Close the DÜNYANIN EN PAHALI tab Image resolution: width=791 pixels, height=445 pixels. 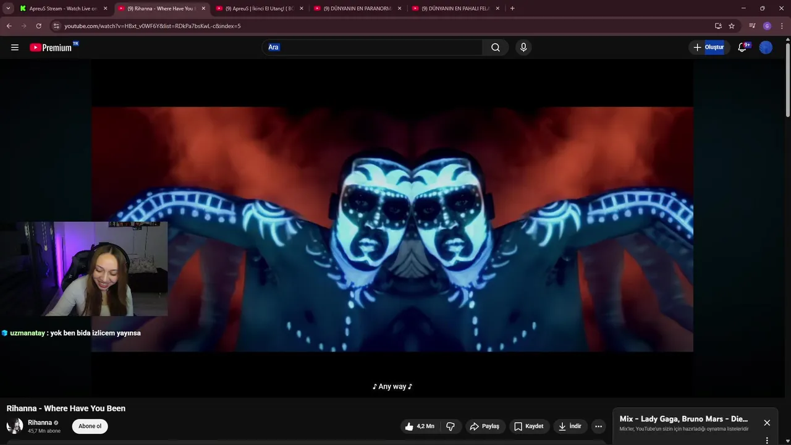[x=497, y=9]
